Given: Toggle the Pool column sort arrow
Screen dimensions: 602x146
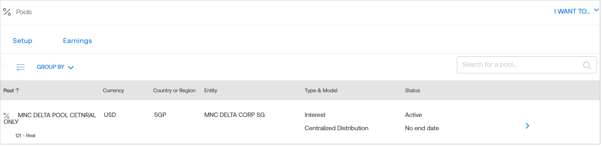Looking at the screenshot, I should (18, 90).
